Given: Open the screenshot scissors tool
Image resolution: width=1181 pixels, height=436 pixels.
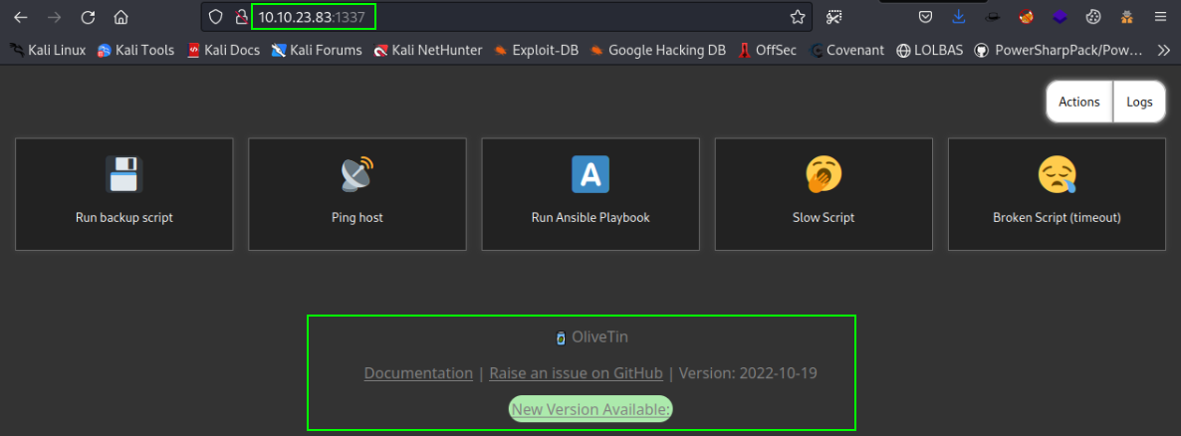Looking at the screenshot, I should (x=834, y=17).
